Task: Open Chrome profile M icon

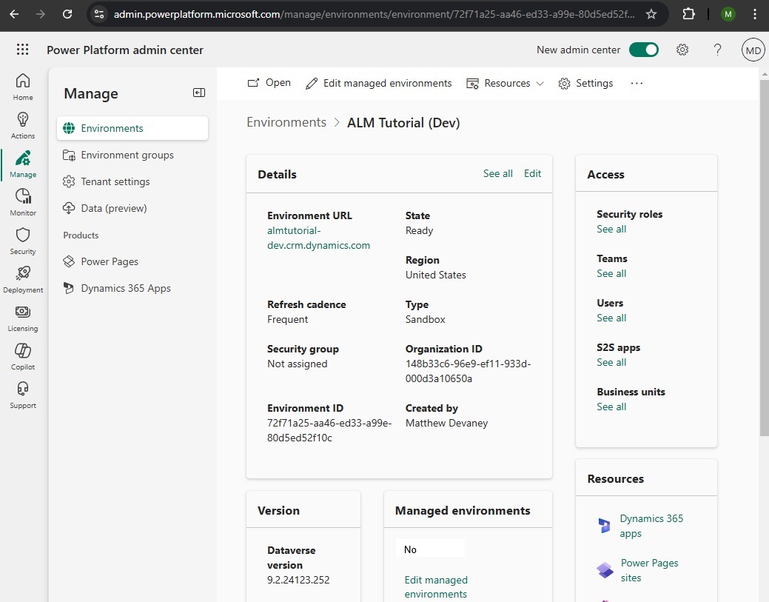Action: click(x=728, y=14)
